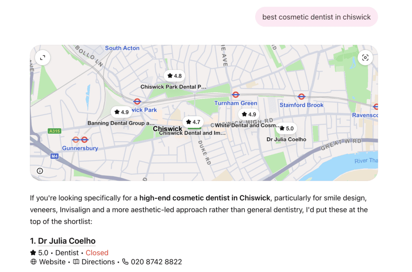Open the map info icon
The image size is (412, 272).
point(40,171)
